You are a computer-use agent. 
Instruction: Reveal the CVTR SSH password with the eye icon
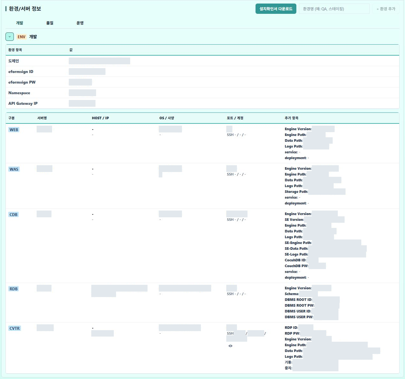point(230,346)
